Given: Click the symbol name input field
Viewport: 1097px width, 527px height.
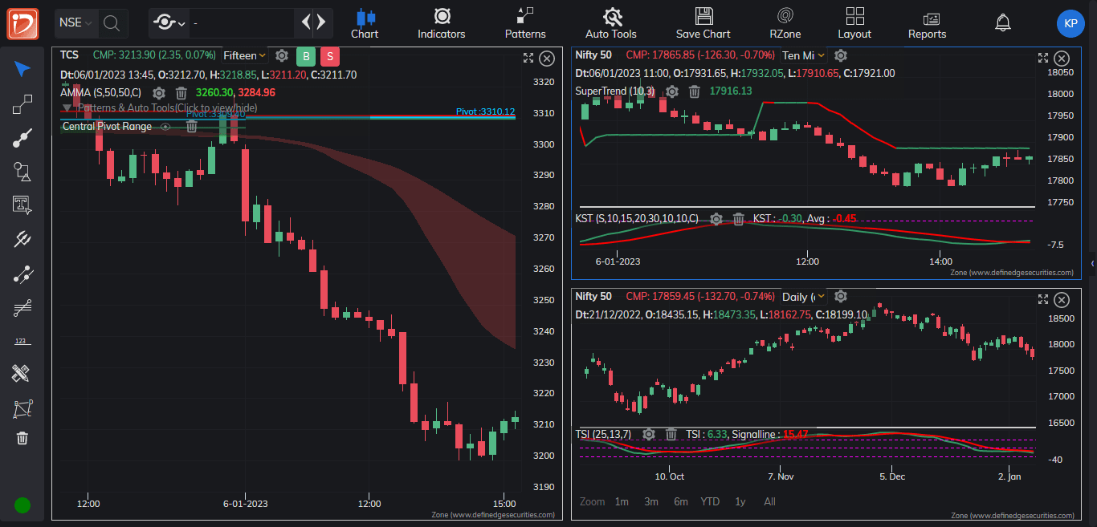Looking at the screenshot, I should [x=241, y=23].
